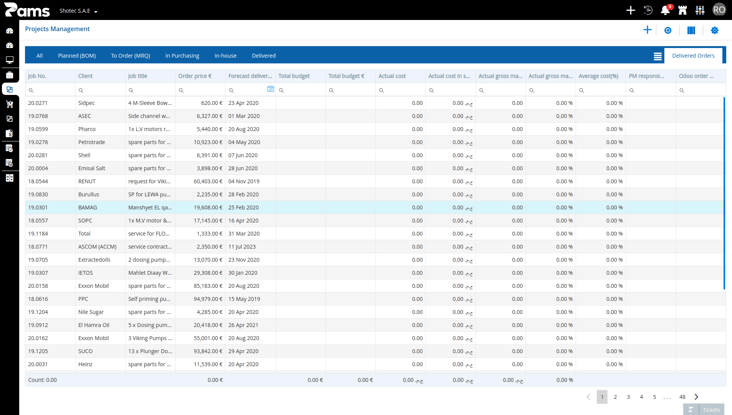Click the Actual cost filter search field

coord(400,90)
